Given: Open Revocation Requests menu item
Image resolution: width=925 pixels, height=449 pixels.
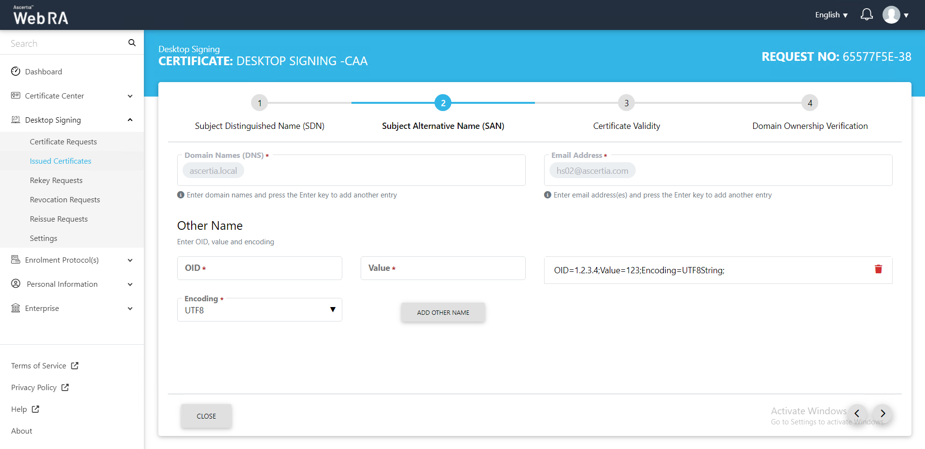Looking at the screenshot, I should (65, 199).
